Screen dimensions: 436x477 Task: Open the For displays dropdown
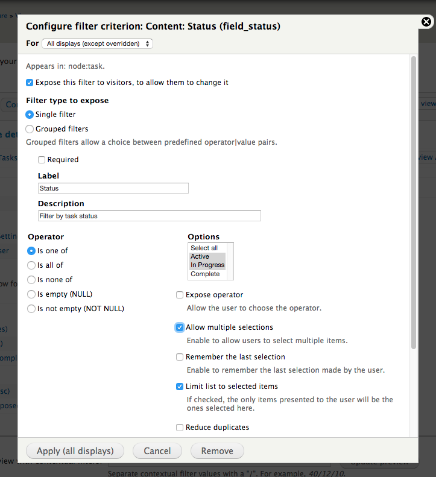click(97, 43)
